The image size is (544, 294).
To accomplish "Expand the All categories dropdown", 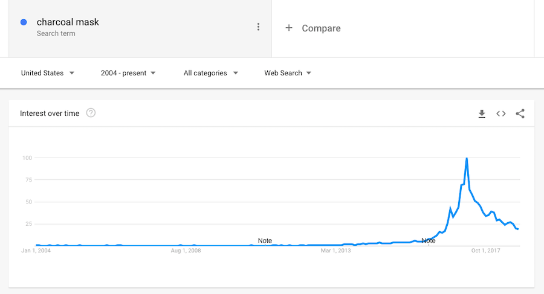I will point(210,73).
